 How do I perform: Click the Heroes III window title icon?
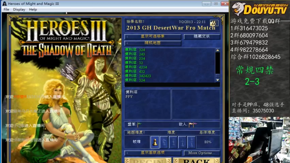[x=4, y=4]
